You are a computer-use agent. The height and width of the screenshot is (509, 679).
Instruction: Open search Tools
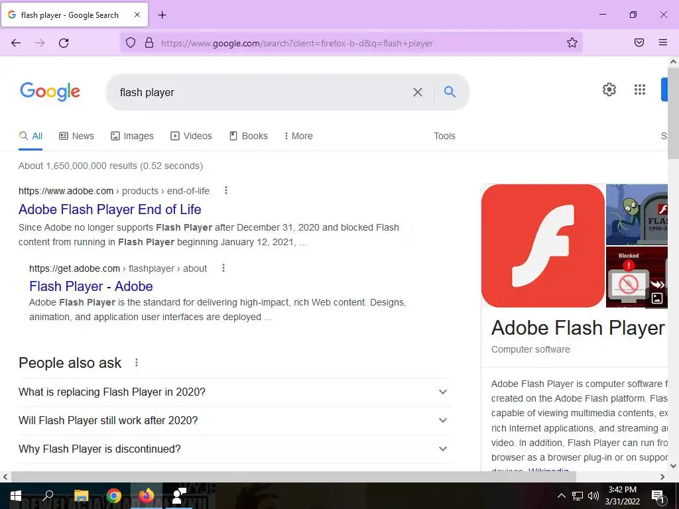click(x=444, y=136)
